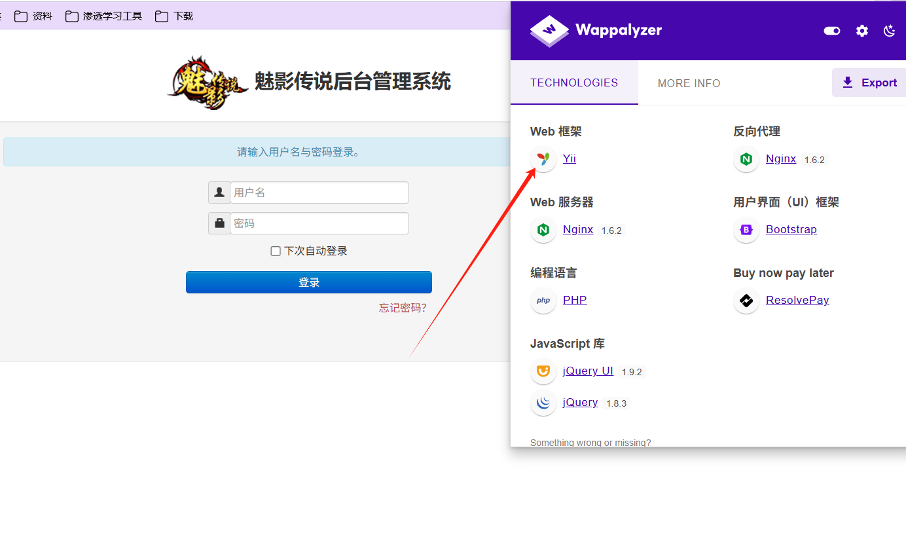Switch to the MORE INFO tab
The image size is (906, 535).
pyautogui.click(x=689, y=83)
